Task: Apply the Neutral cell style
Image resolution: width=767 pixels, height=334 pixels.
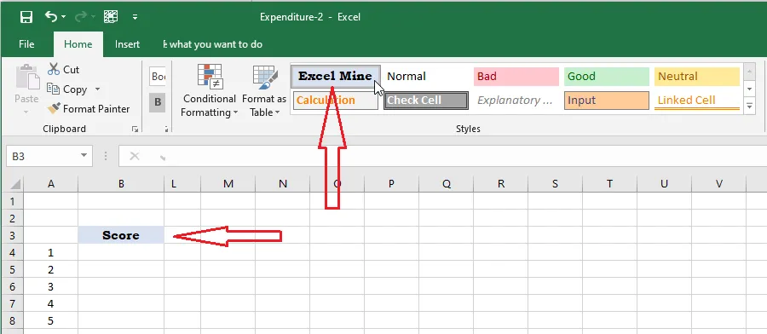Action: [697, 77]
